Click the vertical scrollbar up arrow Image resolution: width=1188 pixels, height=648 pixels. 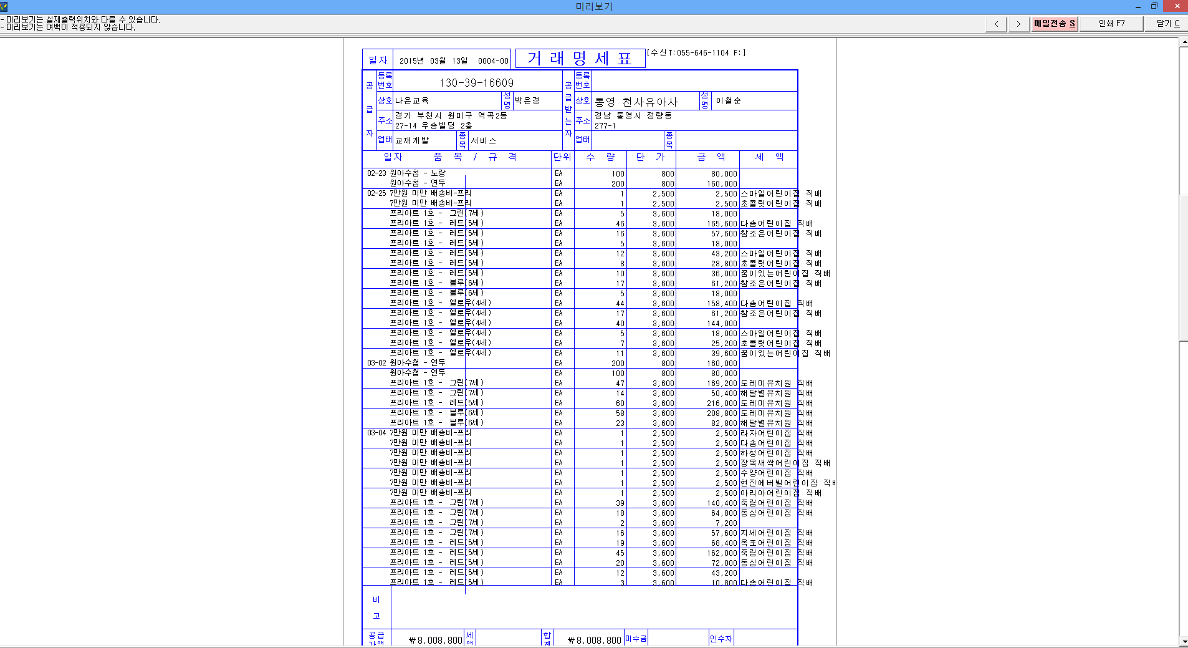[1184, 42]
